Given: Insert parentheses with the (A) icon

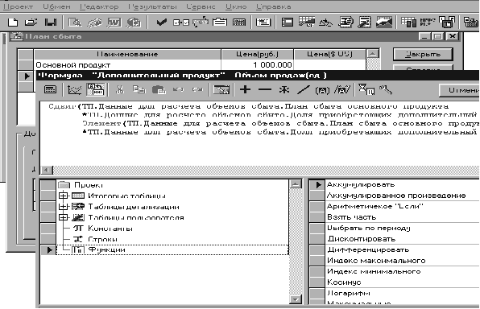Looking at the screenshot, I should pos(322,90).
